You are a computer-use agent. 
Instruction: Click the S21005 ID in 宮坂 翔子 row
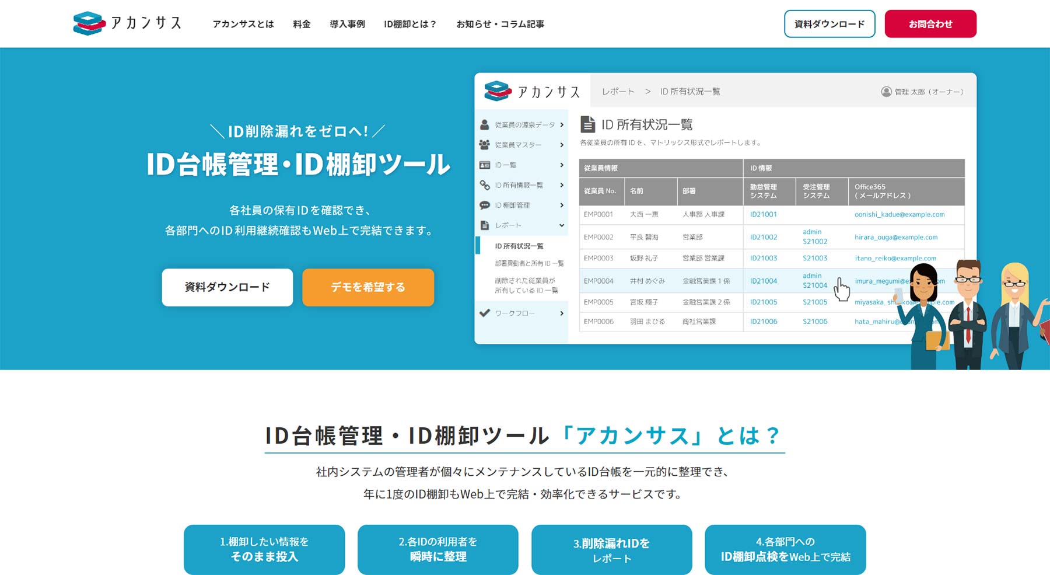[815, 302]
